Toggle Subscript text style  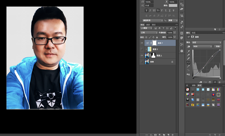[x=166, y=10]
